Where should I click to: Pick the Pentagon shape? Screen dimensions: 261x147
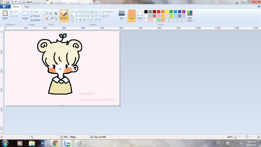tap(80, 16)
